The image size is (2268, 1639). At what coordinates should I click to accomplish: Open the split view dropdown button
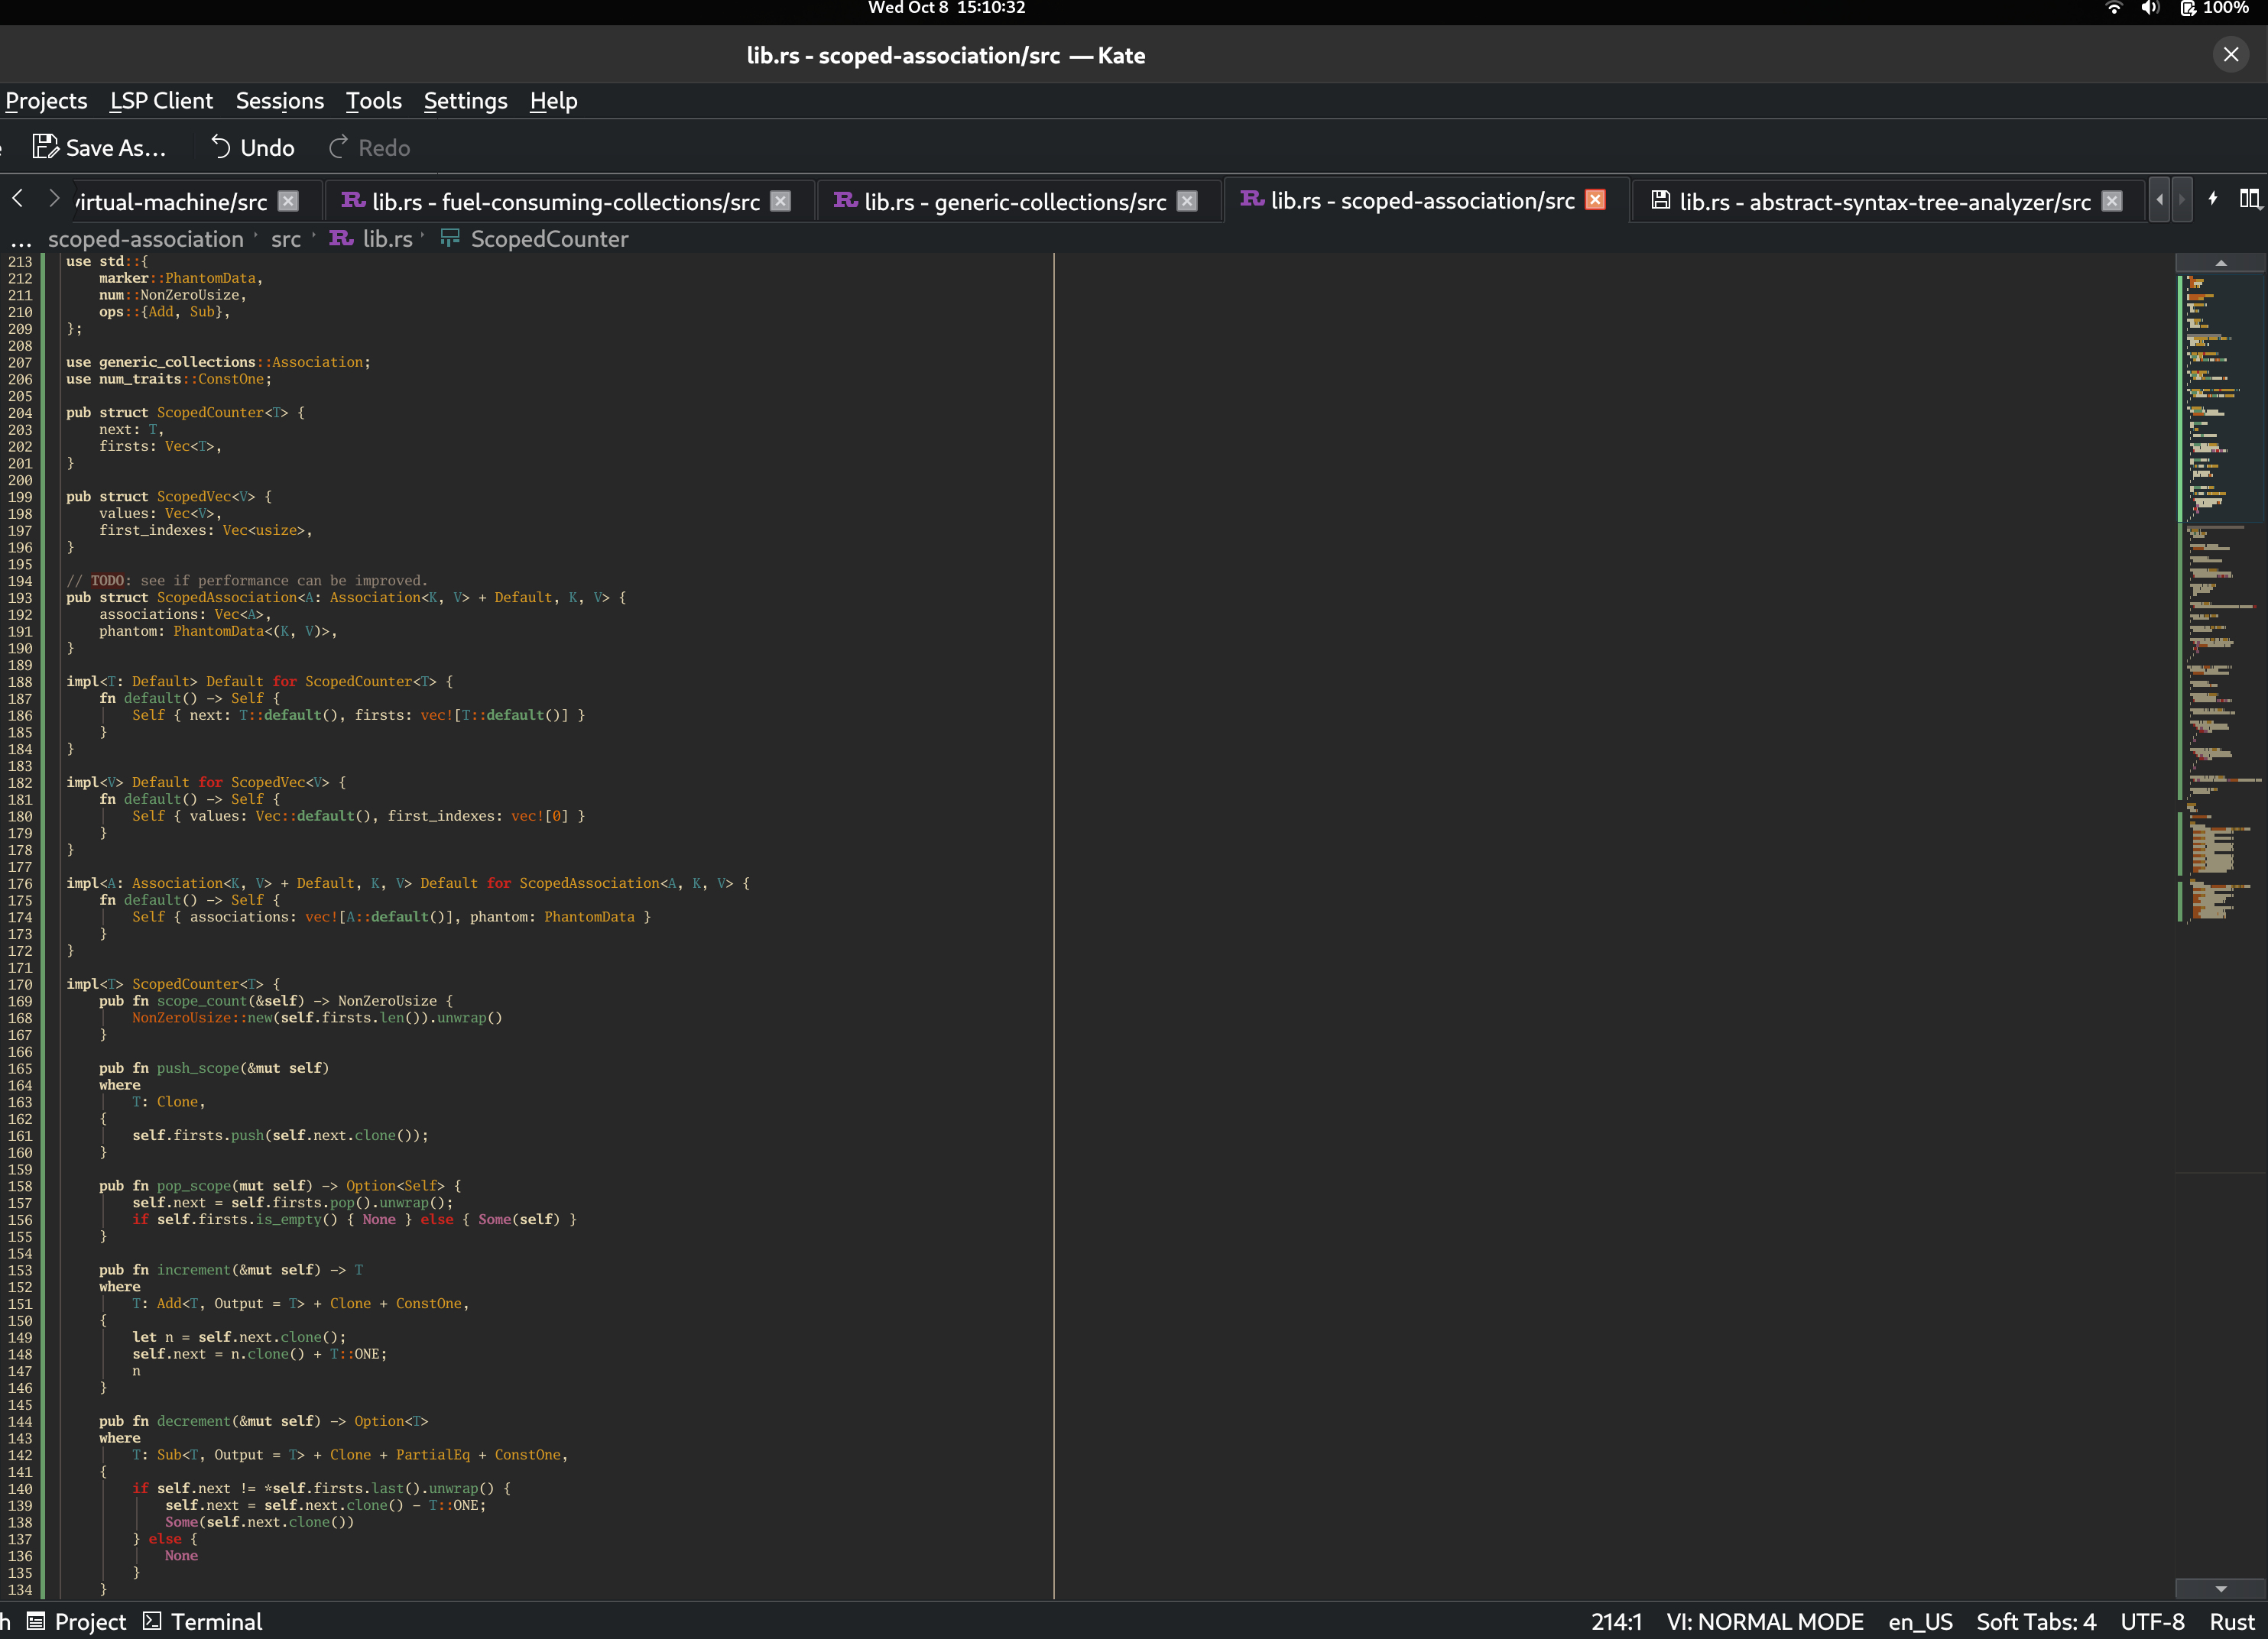[2249, 200]
